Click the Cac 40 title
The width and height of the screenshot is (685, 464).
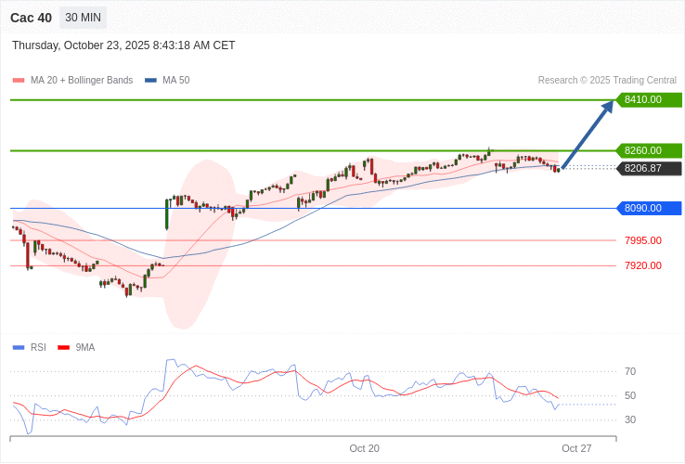[31, 18]
